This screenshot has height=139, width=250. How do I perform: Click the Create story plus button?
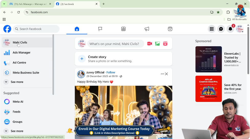[x=82, y=59]
